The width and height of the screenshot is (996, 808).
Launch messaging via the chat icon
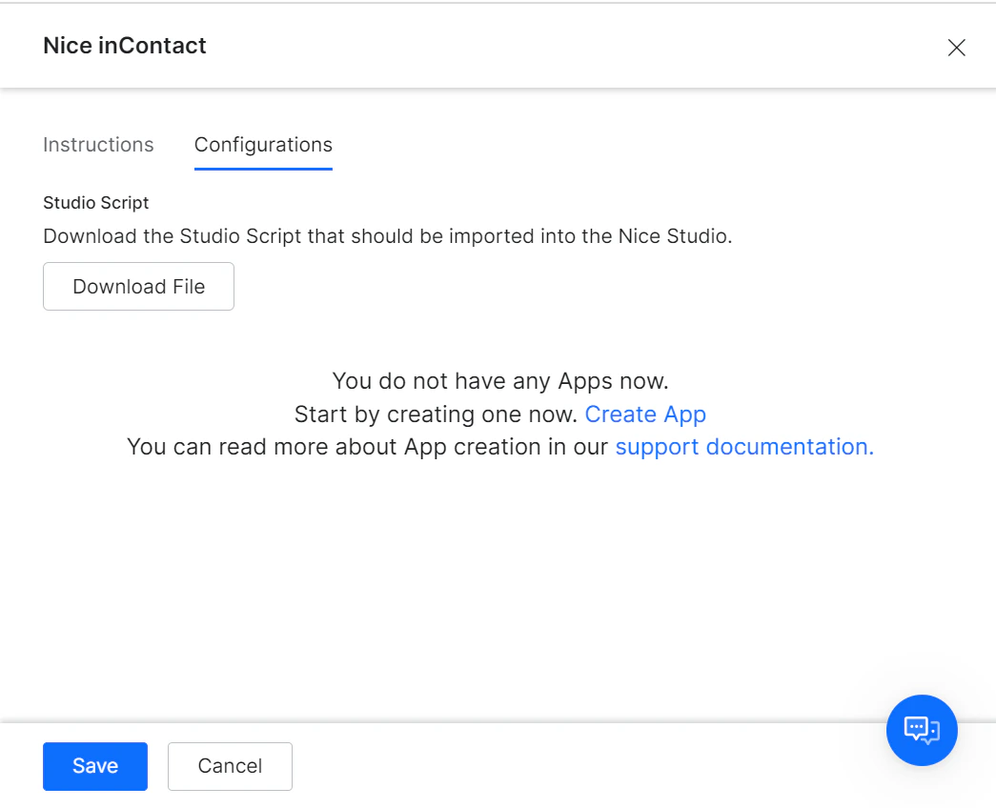click(921, 730)
